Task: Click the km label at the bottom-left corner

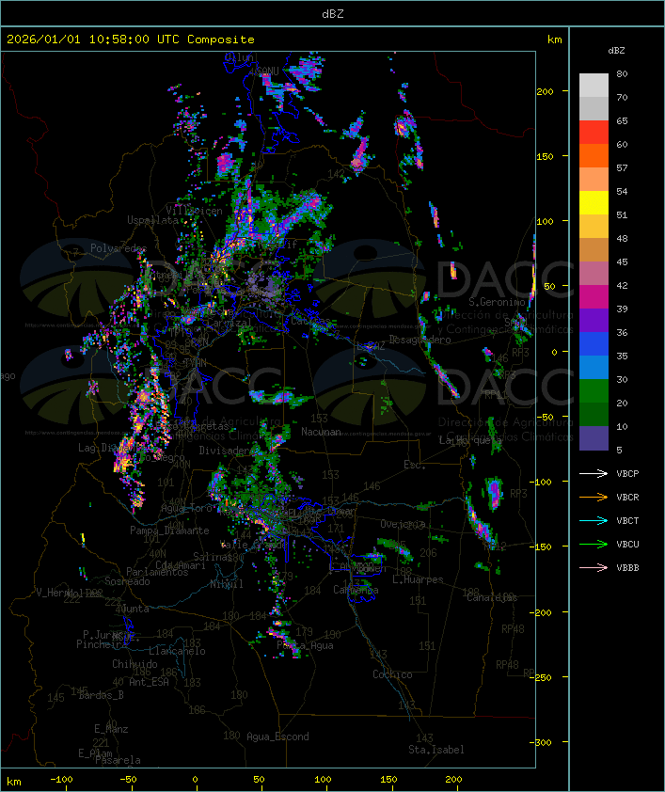Action: (x=13, y=782)
